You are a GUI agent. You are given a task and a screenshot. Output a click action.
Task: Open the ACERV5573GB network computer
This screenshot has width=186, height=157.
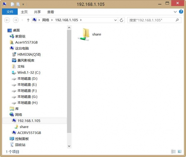pos(27,133)
